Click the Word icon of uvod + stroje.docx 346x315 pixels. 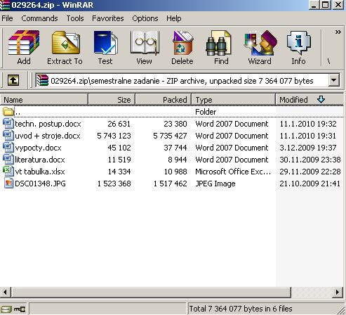pyautogui.click(x=8, y=136)
